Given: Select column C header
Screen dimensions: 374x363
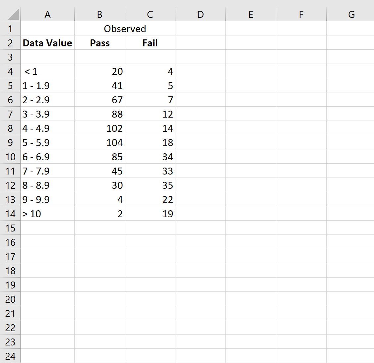Looking at the screenshot, I should click(x=150, y=14).
